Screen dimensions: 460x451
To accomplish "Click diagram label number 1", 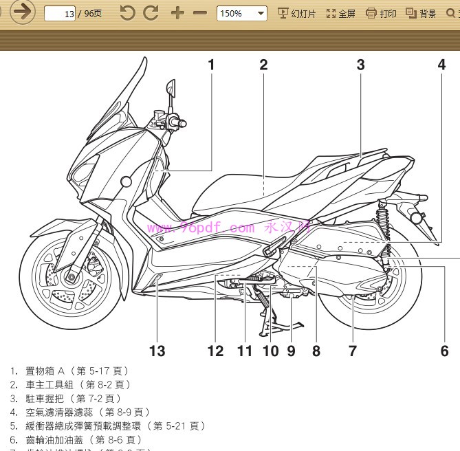I will [x=211, y=65].
